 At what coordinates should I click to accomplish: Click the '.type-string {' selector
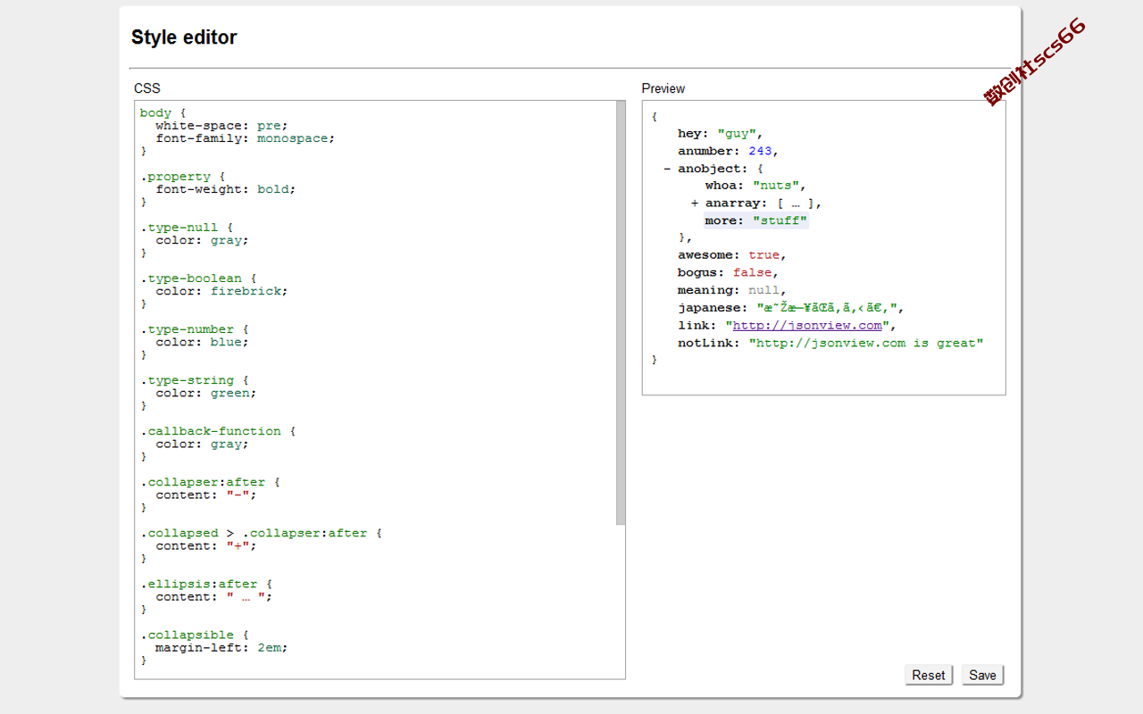click(195, 380)
